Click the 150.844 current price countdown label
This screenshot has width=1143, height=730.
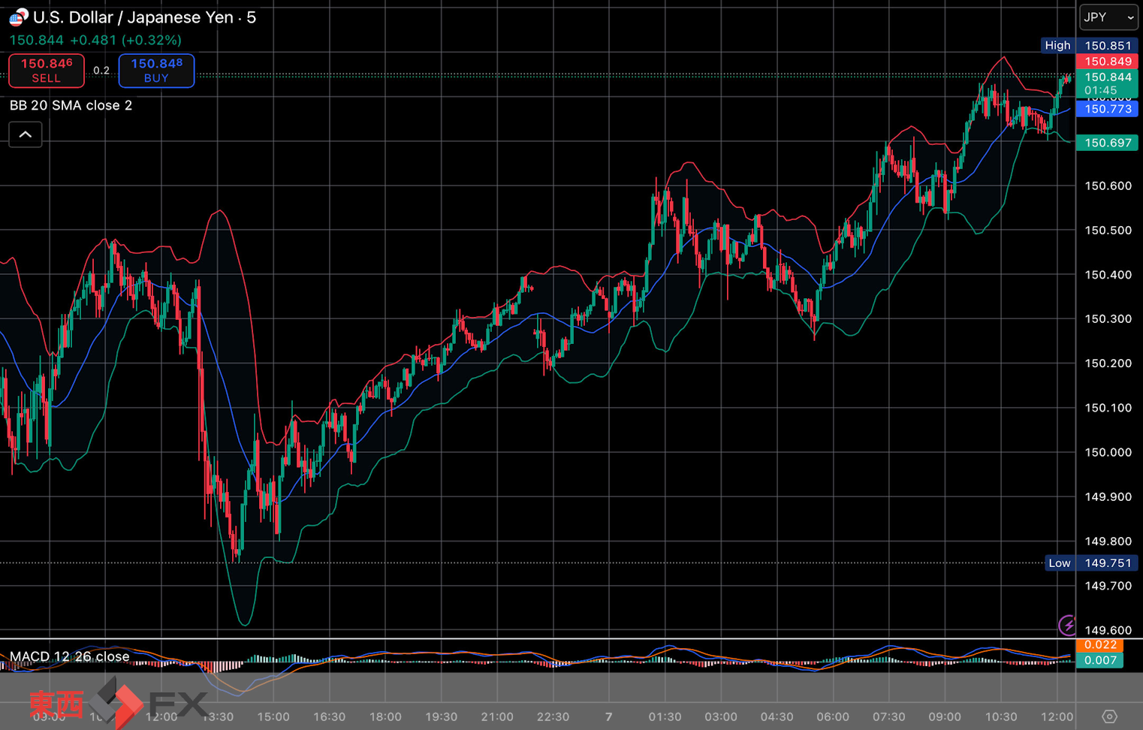point(1107,83)
